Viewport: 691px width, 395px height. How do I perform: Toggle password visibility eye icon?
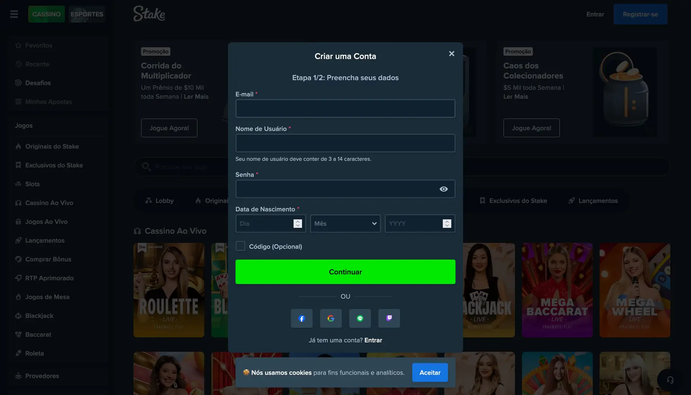[443, 189]
